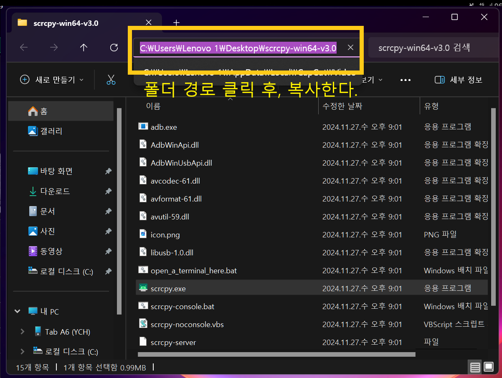502x378 pixels.
Task: Switch to large content view in status bar
Action: pos(488,367)
